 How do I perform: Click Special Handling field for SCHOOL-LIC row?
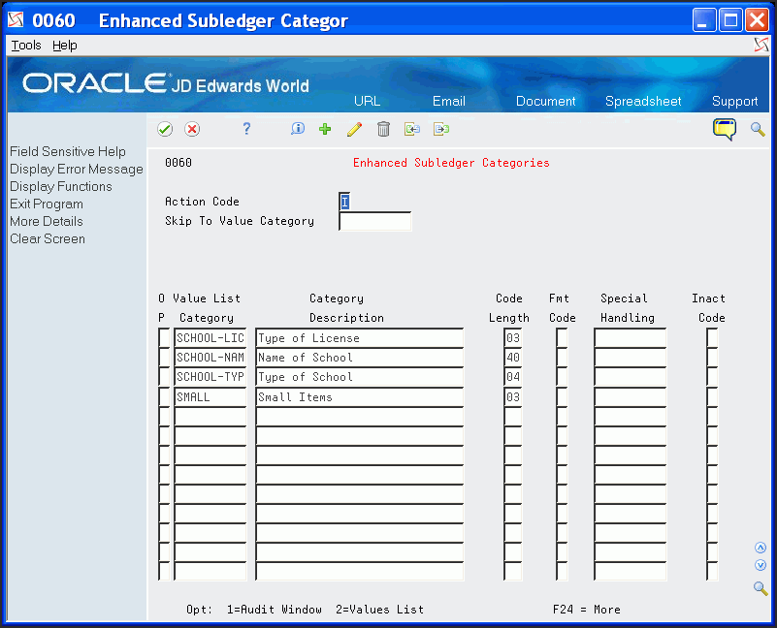click(x=631, y=338)
